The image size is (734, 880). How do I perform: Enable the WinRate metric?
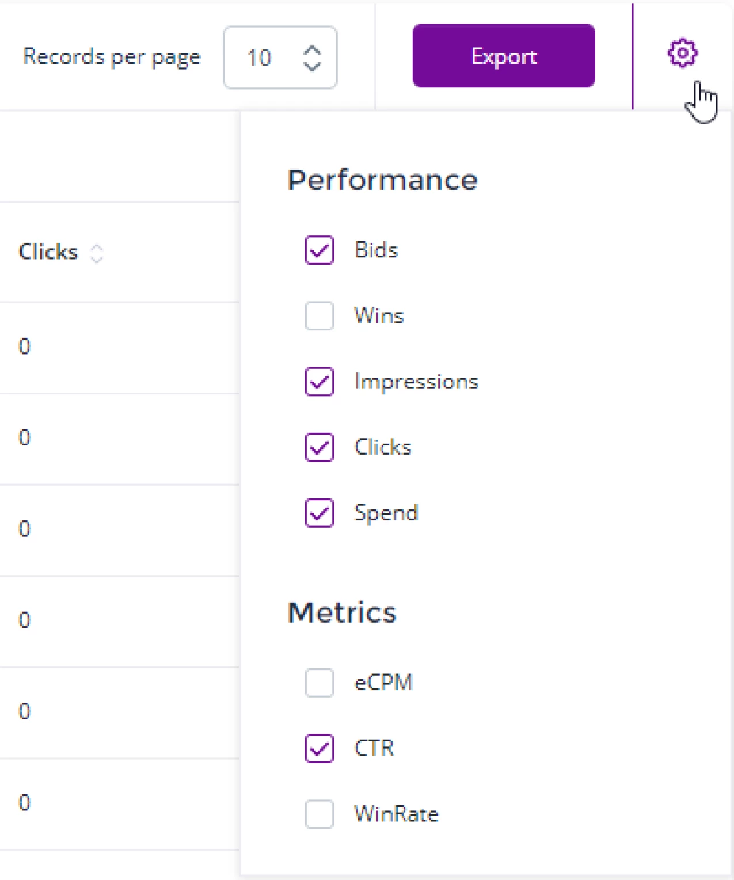tap(319, 815)
